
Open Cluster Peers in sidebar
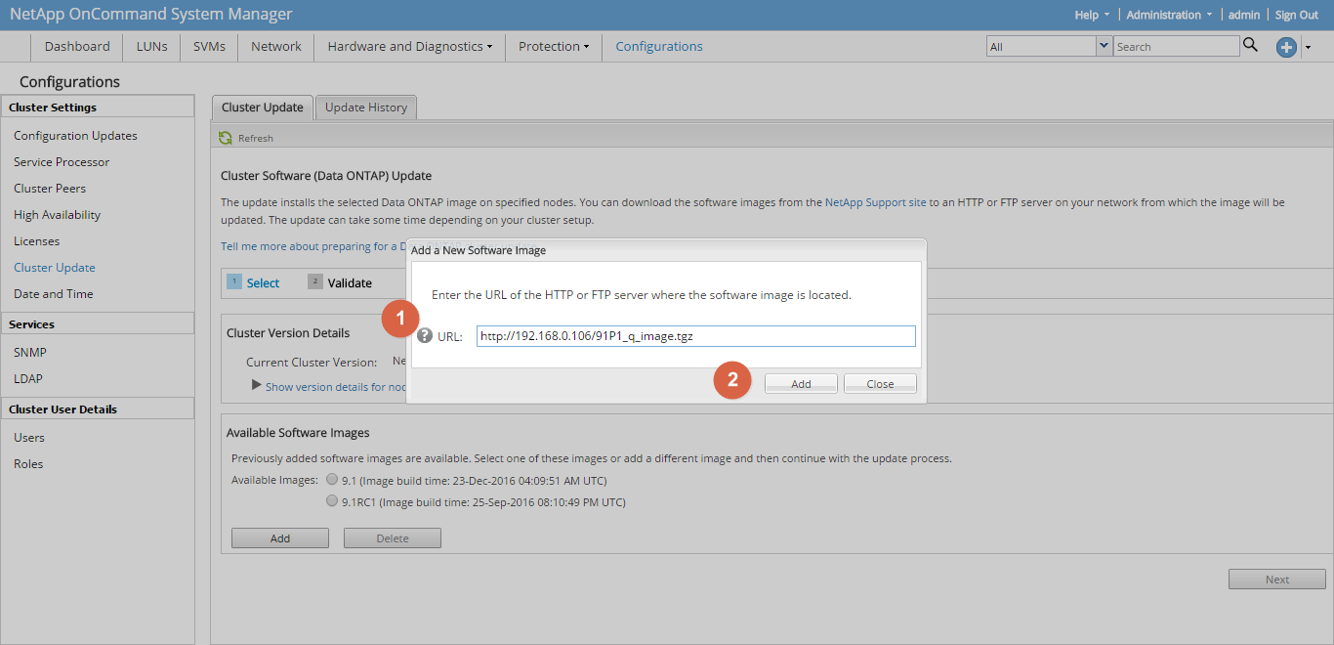tap(50, 189)
